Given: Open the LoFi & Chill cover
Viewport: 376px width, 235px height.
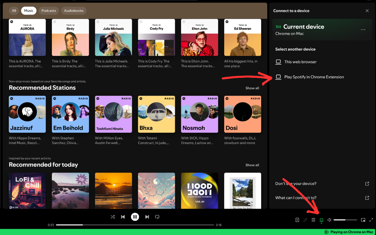Looking at the screenshot, I should [x=27, y=191].
